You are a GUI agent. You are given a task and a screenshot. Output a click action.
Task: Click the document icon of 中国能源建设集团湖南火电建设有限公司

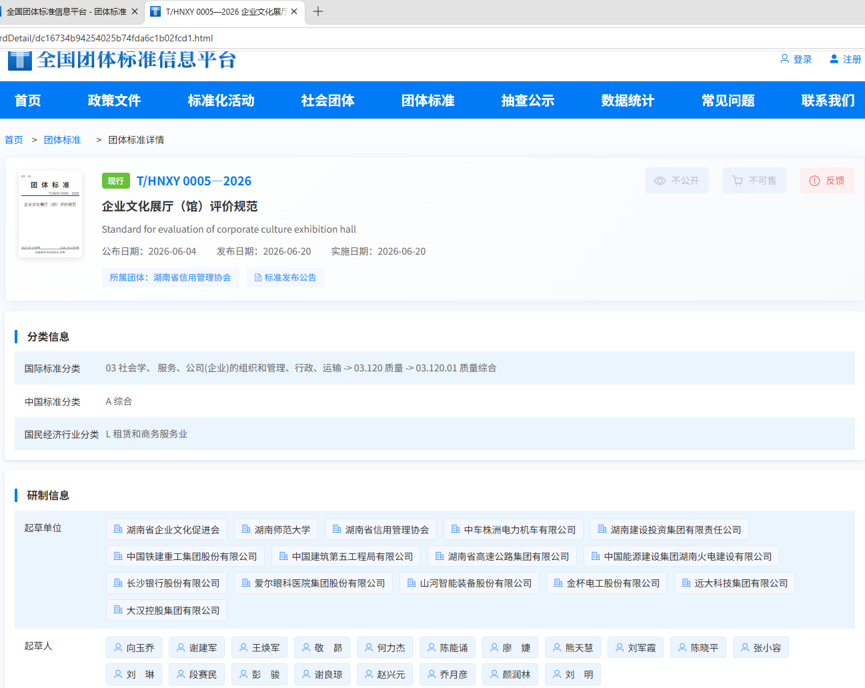[x=596, y=556]
